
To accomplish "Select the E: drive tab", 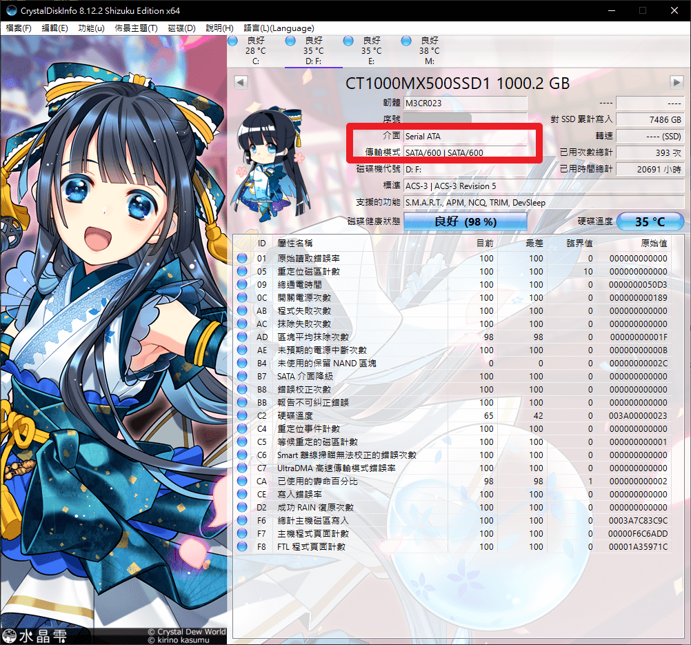I will click(x=372, y=50).
